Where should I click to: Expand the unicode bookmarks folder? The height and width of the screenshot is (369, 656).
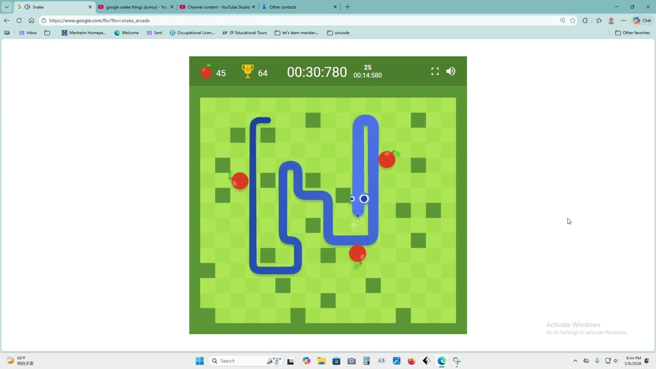point(338,33)
